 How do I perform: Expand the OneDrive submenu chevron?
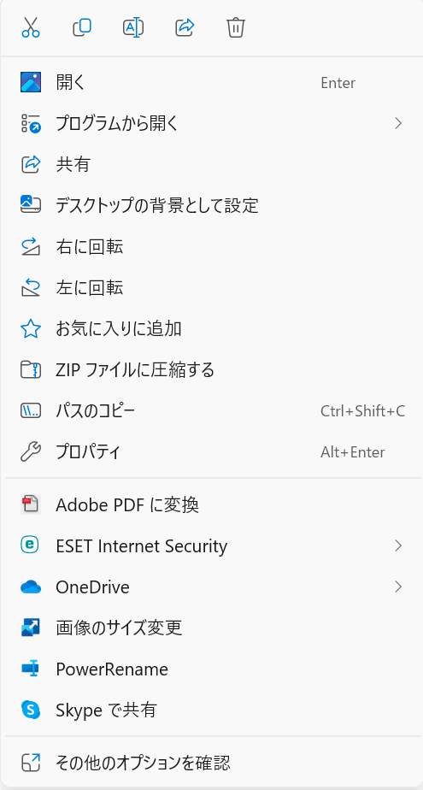pyautogui.click(x=398, y=587)
